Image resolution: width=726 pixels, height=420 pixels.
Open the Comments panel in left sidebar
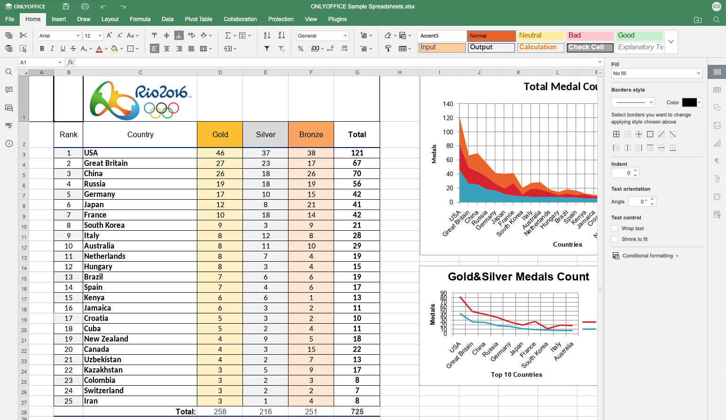(9, 90)
